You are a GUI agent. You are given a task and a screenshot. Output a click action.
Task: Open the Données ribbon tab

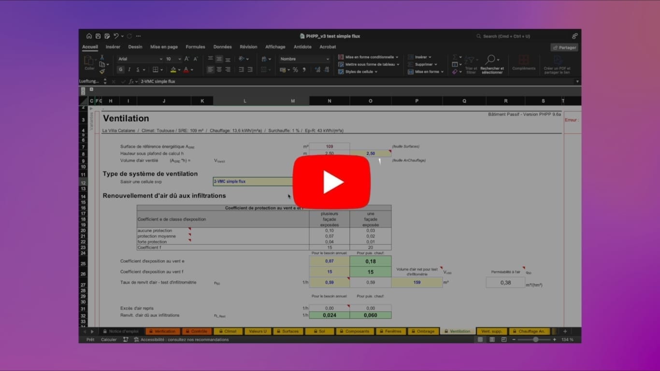222,47
